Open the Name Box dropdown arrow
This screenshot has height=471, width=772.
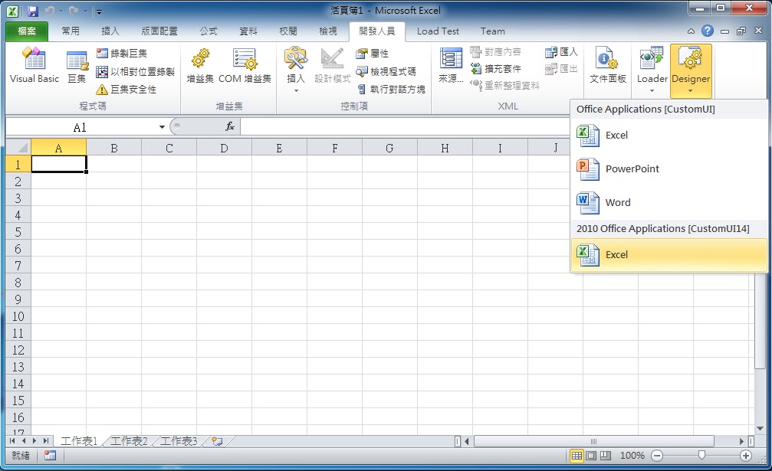pyautogui.click(x=162, y=127)
